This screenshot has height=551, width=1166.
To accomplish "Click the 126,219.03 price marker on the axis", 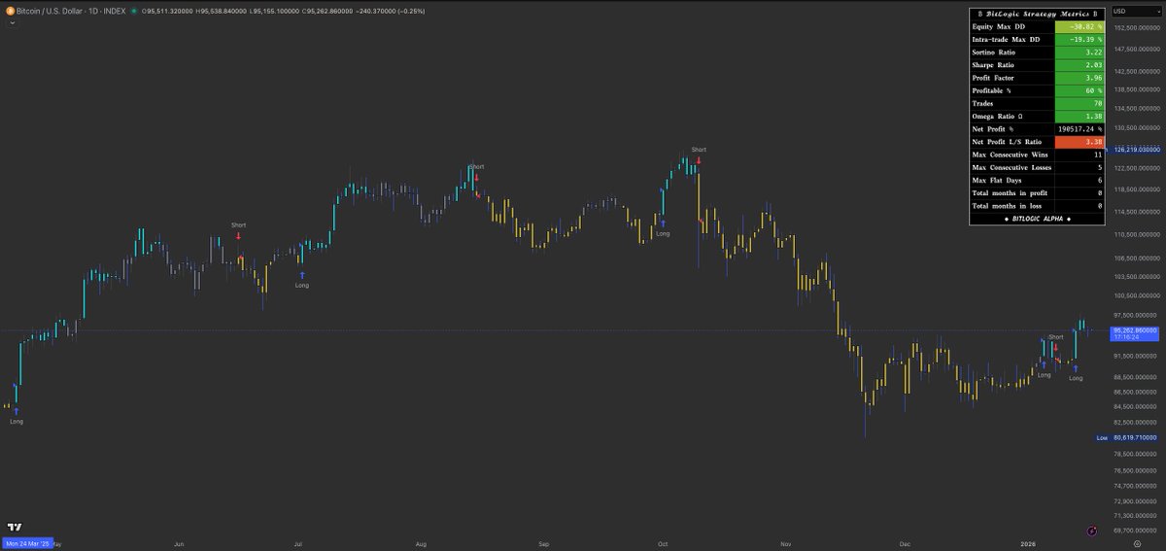I will (1137, 149).
